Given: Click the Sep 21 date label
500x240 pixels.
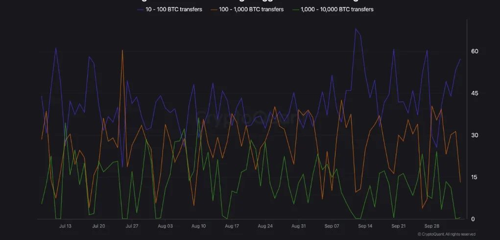Looking at the screenshot, I should click(399, 226).
